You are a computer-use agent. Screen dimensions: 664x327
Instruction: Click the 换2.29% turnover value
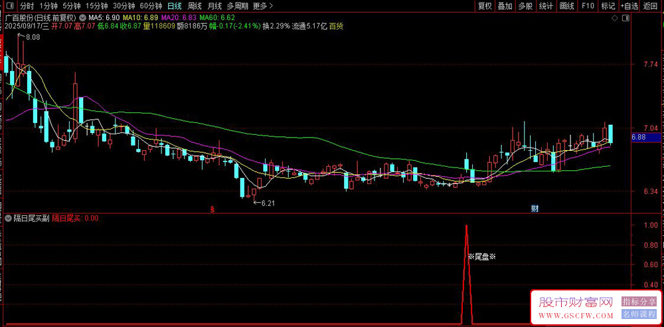276,26
